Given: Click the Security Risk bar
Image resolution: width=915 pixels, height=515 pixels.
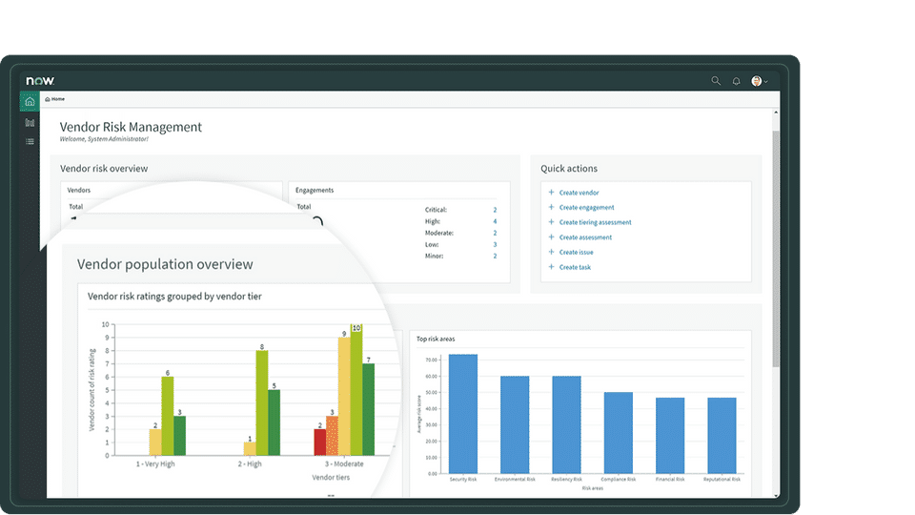Looking at the screenshot, I should (463, 414).
